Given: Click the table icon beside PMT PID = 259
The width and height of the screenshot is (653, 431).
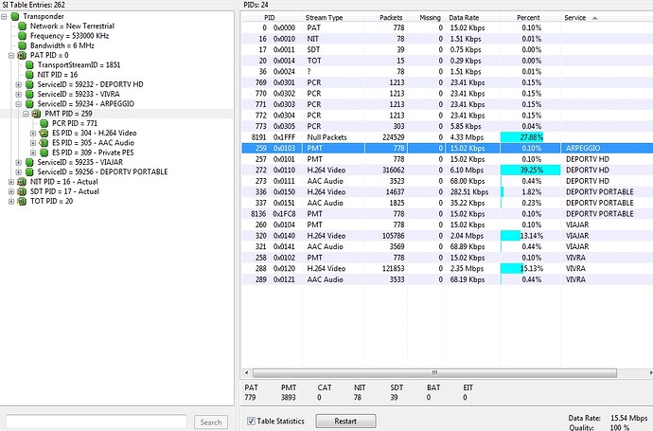Looking at the screenshot, I should [37, 114].
